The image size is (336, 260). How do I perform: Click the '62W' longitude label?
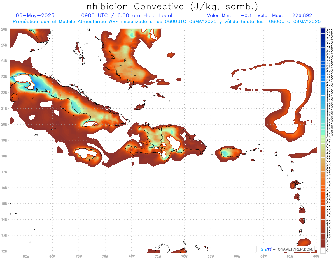290,256
